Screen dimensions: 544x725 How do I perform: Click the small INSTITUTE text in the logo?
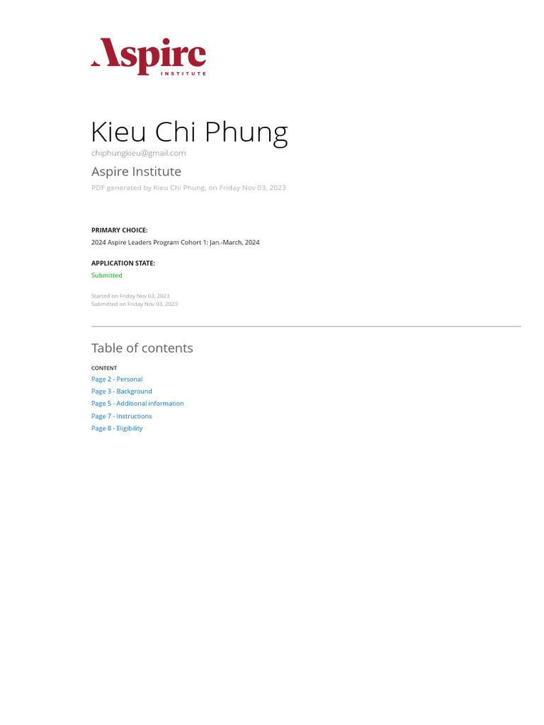tap(183, 74)
